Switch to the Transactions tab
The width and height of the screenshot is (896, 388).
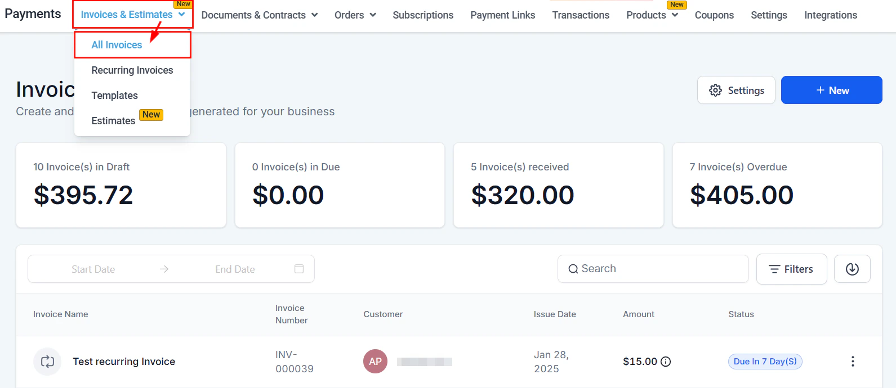click(581, 15)
